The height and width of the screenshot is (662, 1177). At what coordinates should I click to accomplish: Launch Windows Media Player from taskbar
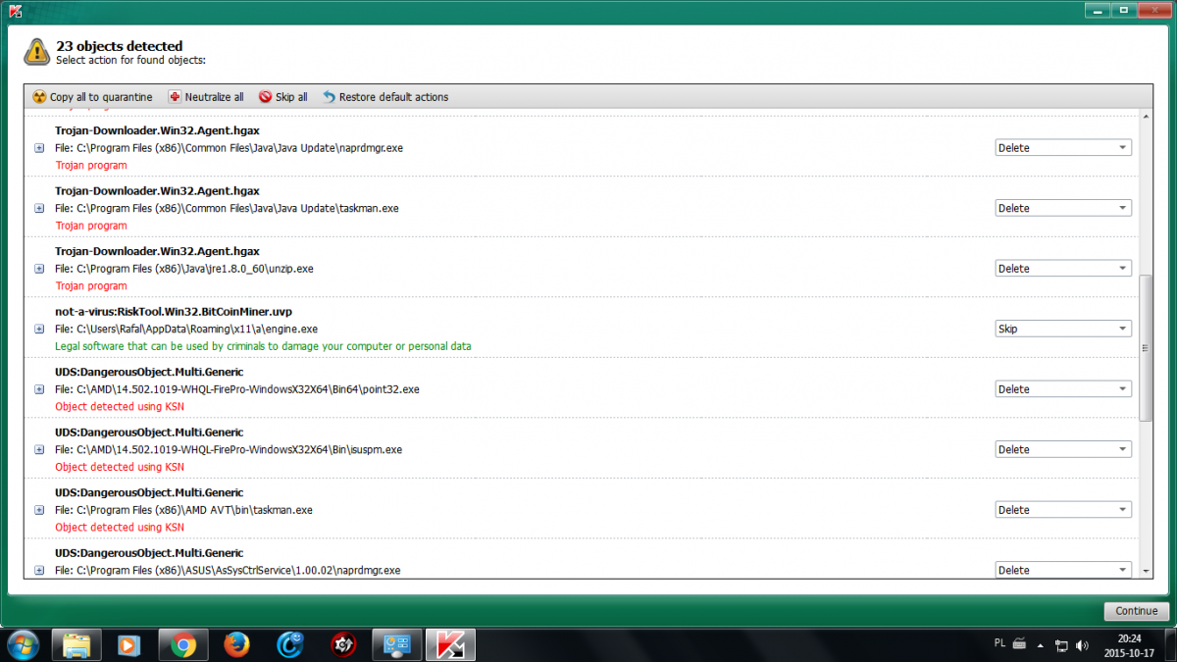pyautogui.click(x=129, y=644)
